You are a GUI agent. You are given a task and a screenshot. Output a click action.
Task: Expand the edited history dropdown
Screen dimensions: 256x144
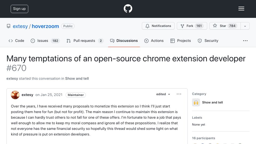point(163,94)
